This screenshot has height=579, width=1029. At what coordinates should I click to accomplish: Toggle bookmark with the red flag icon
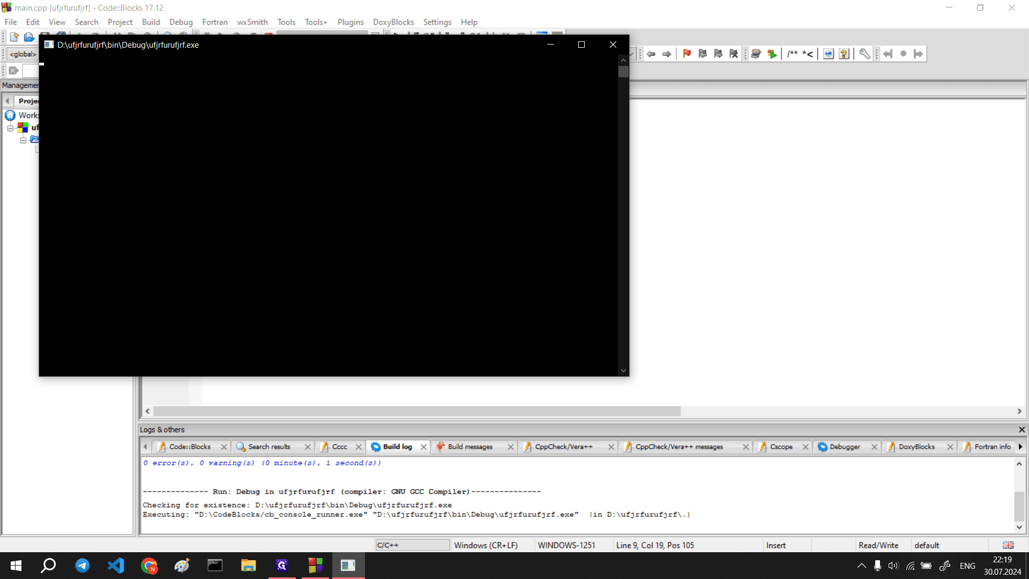click(687, 54)
